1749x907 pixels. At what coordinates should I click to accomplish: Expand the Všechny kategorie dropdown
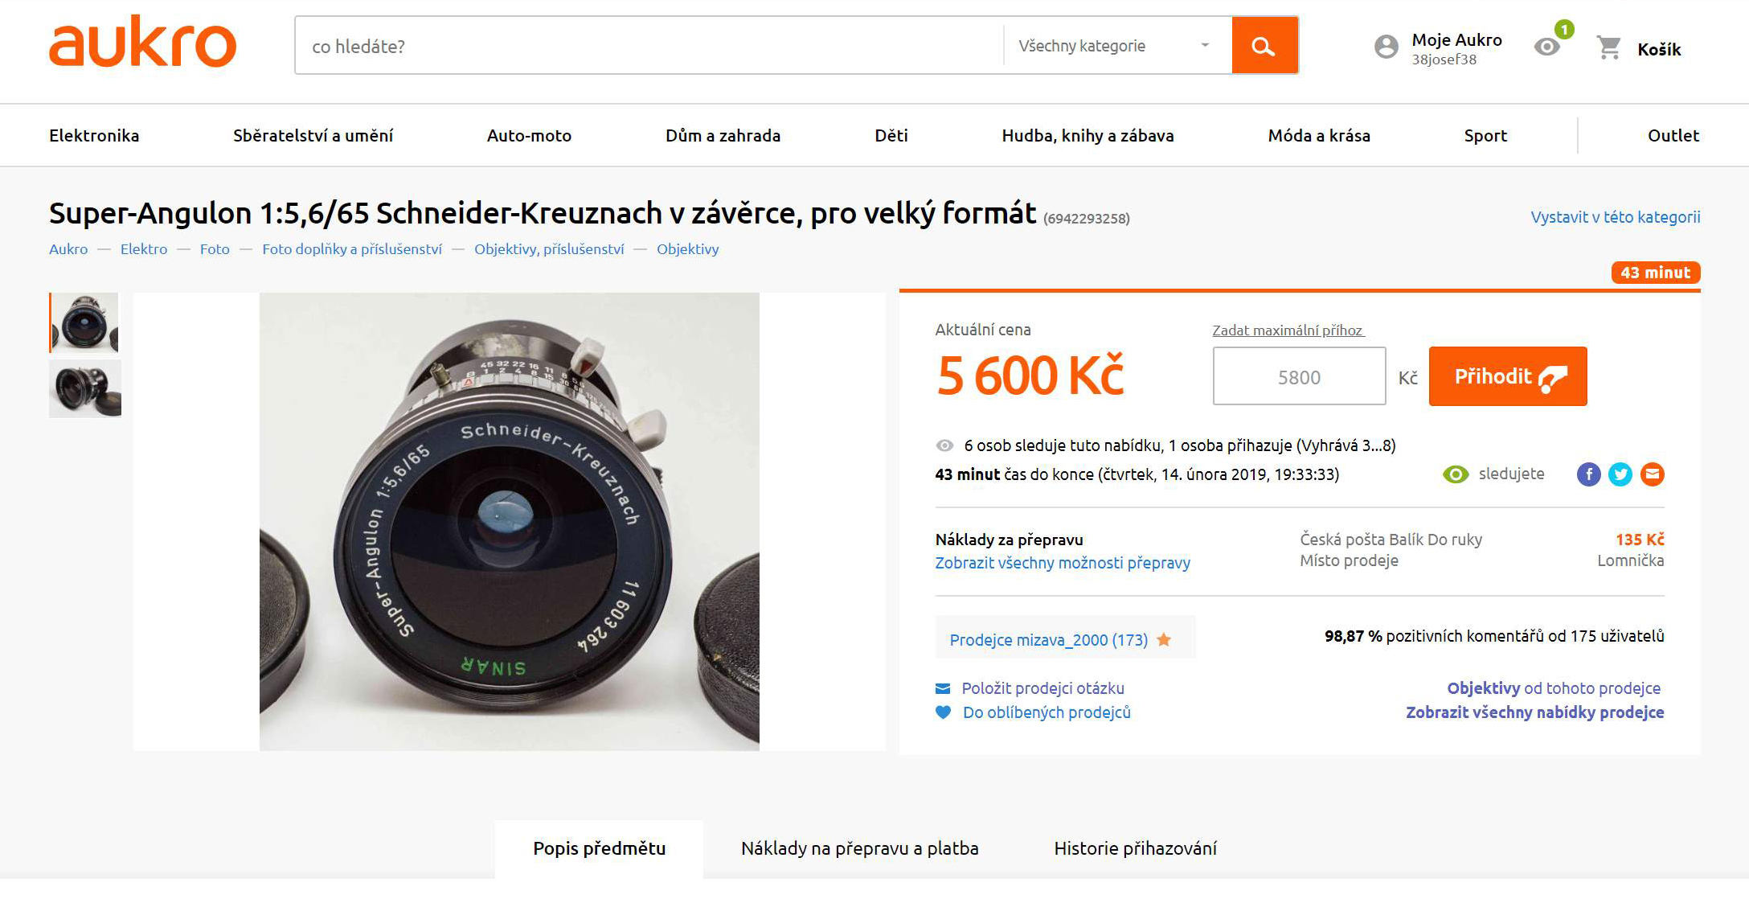point(1116,46)
